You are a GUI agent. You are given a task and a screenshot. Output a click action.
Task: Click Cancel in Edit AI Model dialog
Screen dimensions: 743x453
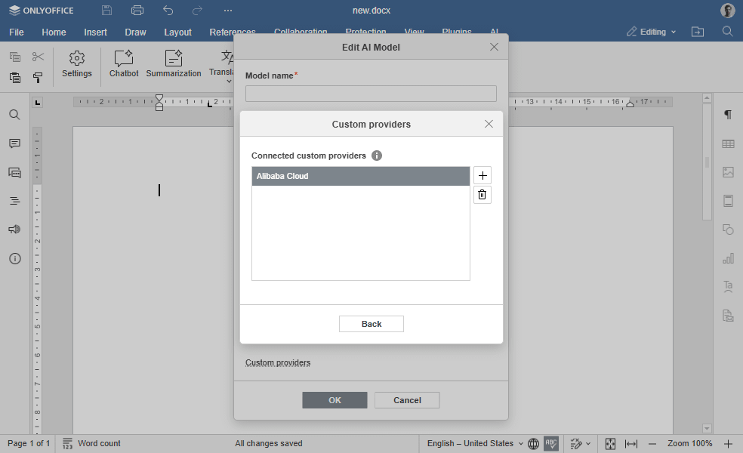click(x=407, y=400)
